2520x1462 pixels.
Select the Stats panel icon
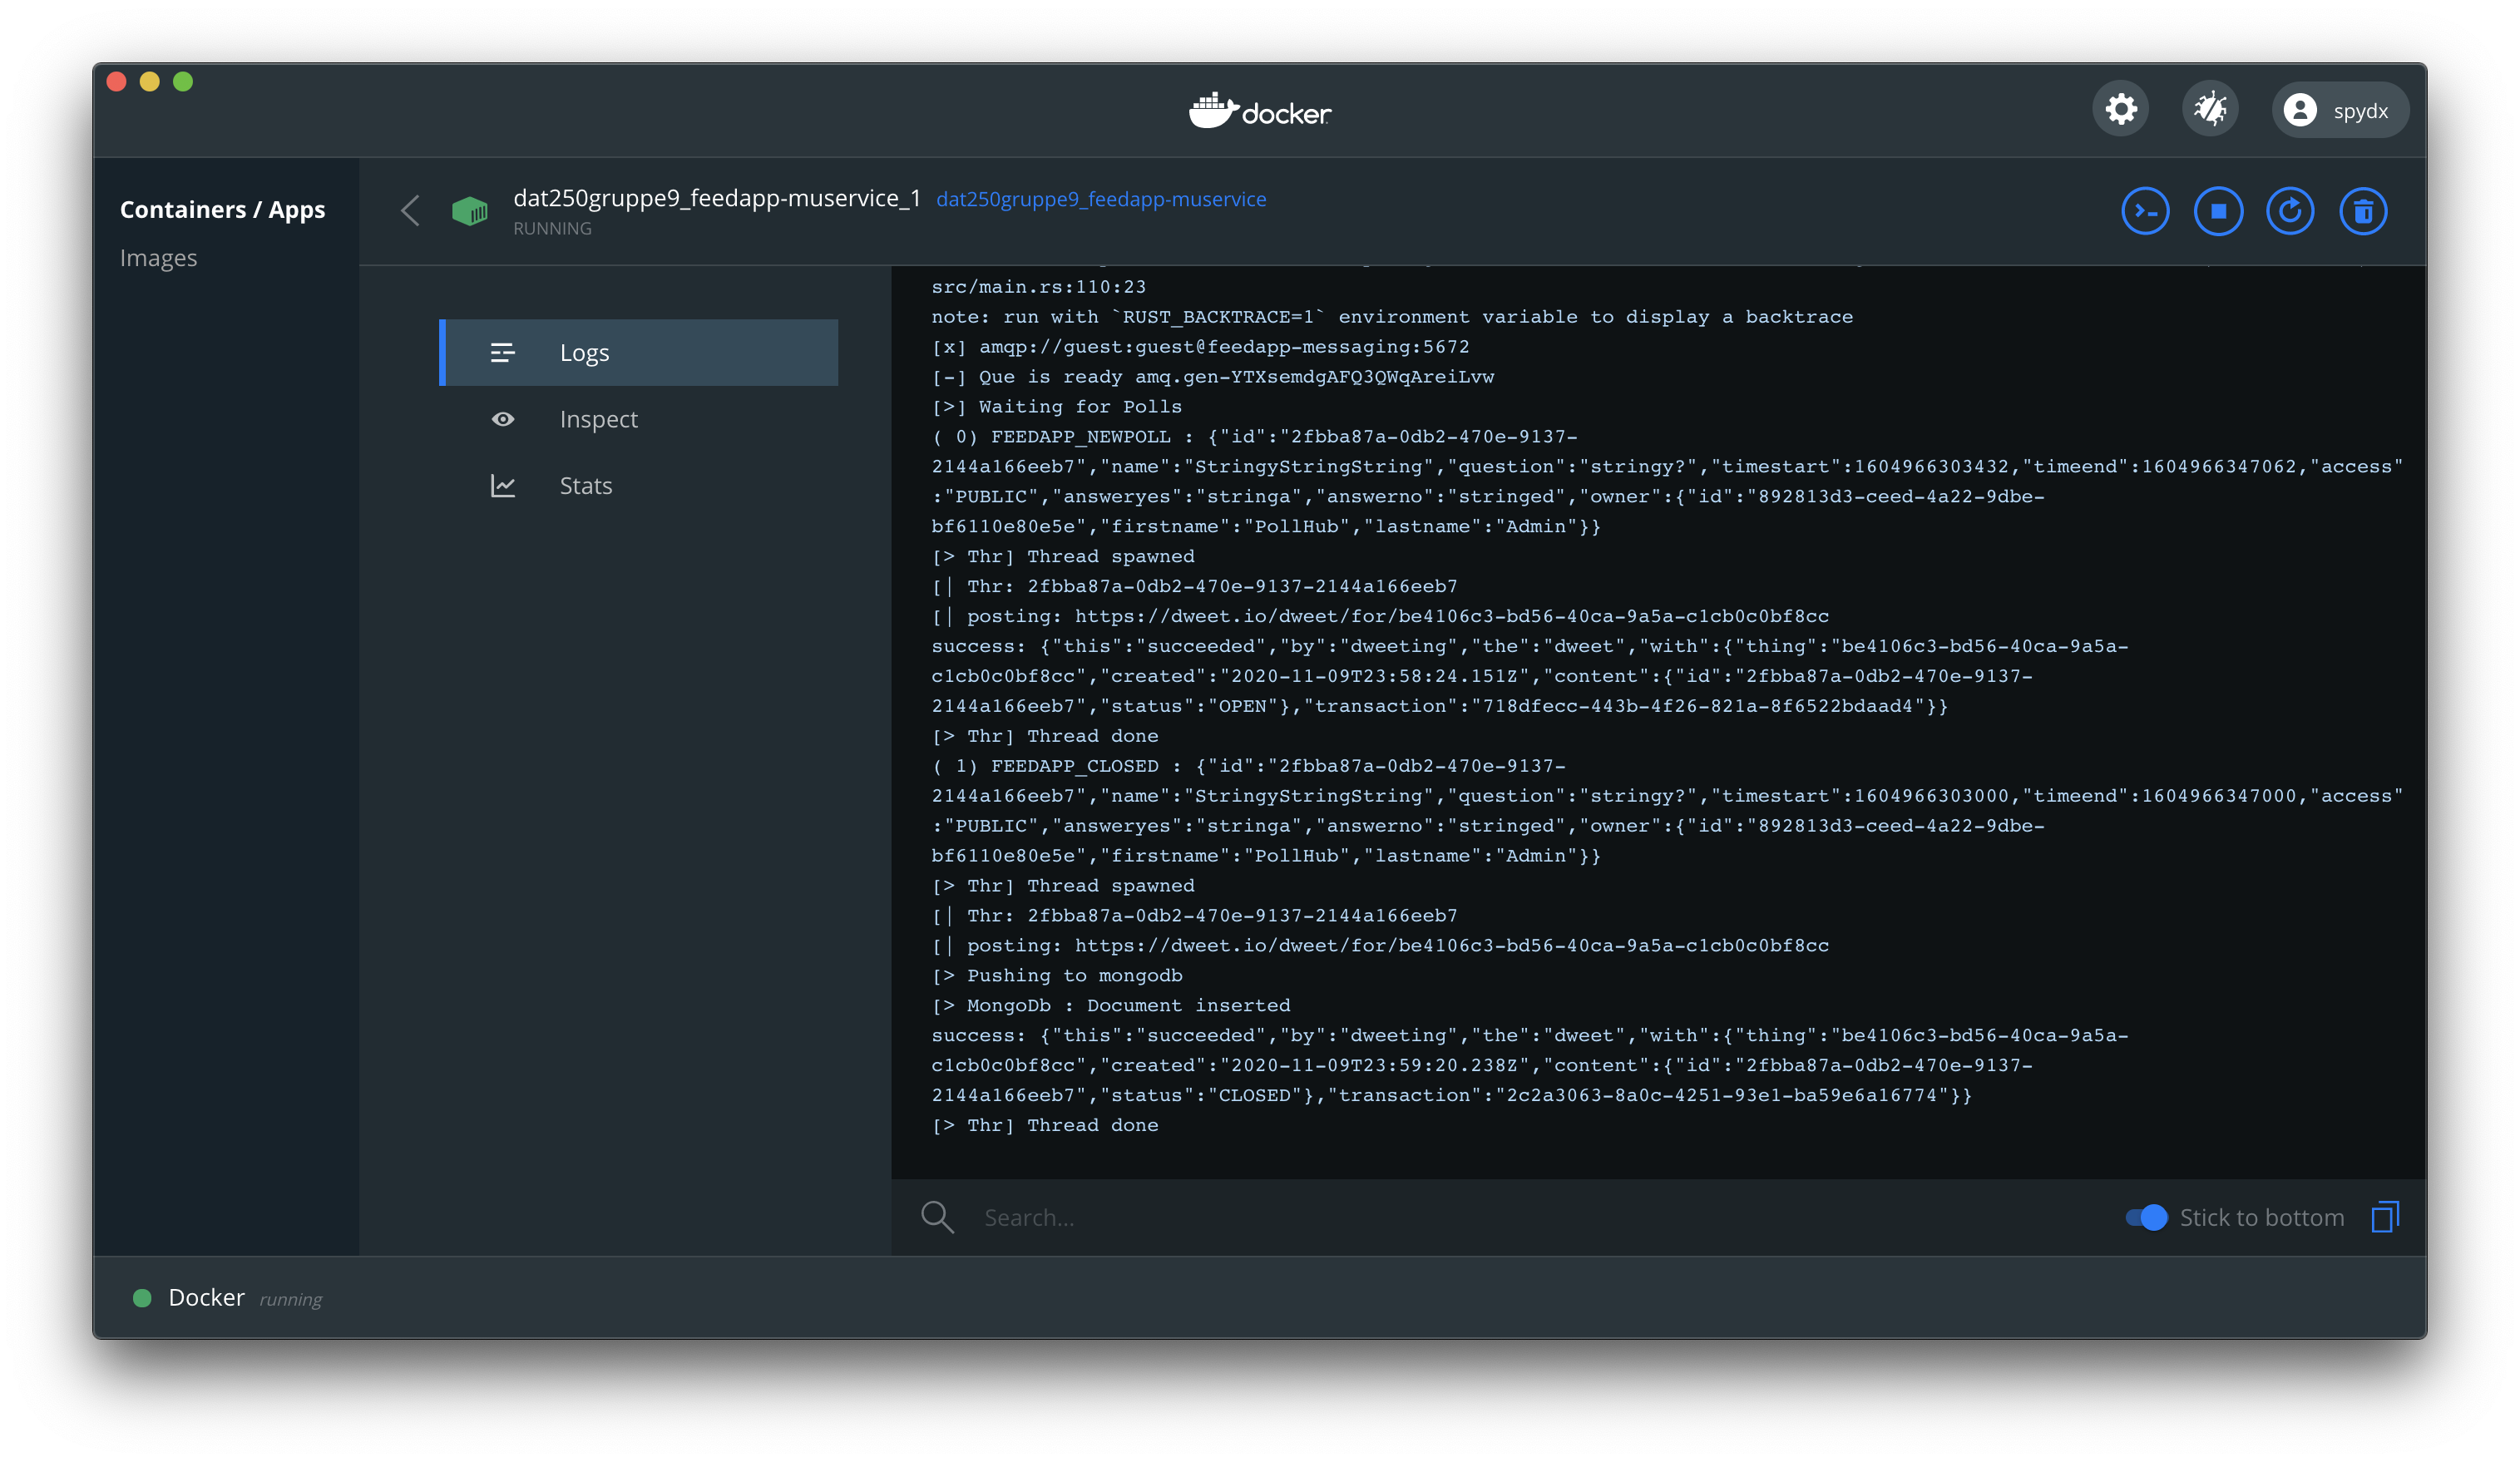505,486
